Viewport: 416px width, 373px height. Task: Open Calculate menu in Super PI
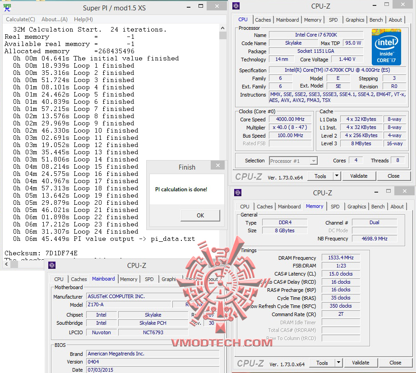point(20,19)
